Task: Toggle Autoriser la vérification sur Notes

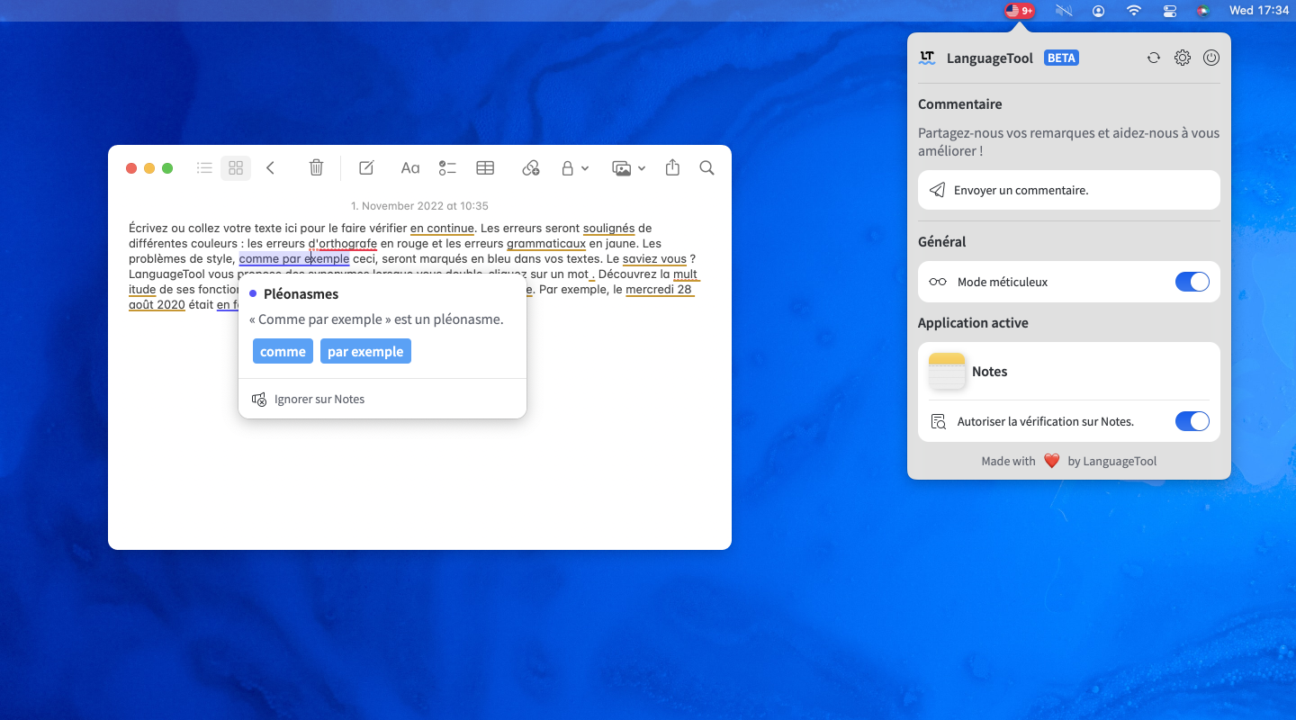Action: click(x=1192, y=421)
